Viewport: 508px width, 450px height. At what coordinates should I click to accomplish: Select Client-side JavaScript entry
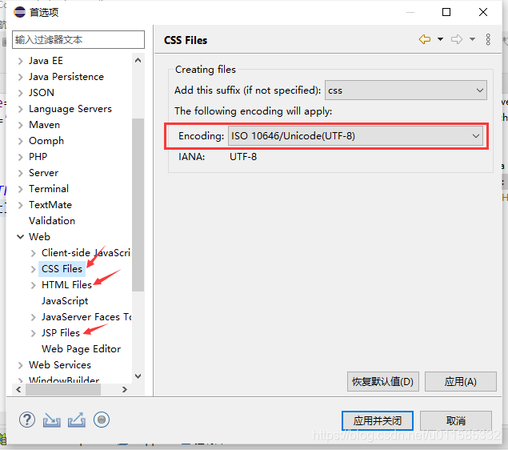click(x=86, y=252)
